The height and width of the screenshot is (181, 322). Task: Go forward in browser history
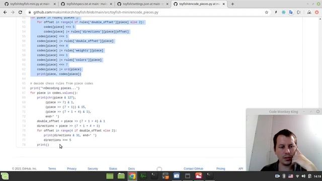tap(13, 12)
